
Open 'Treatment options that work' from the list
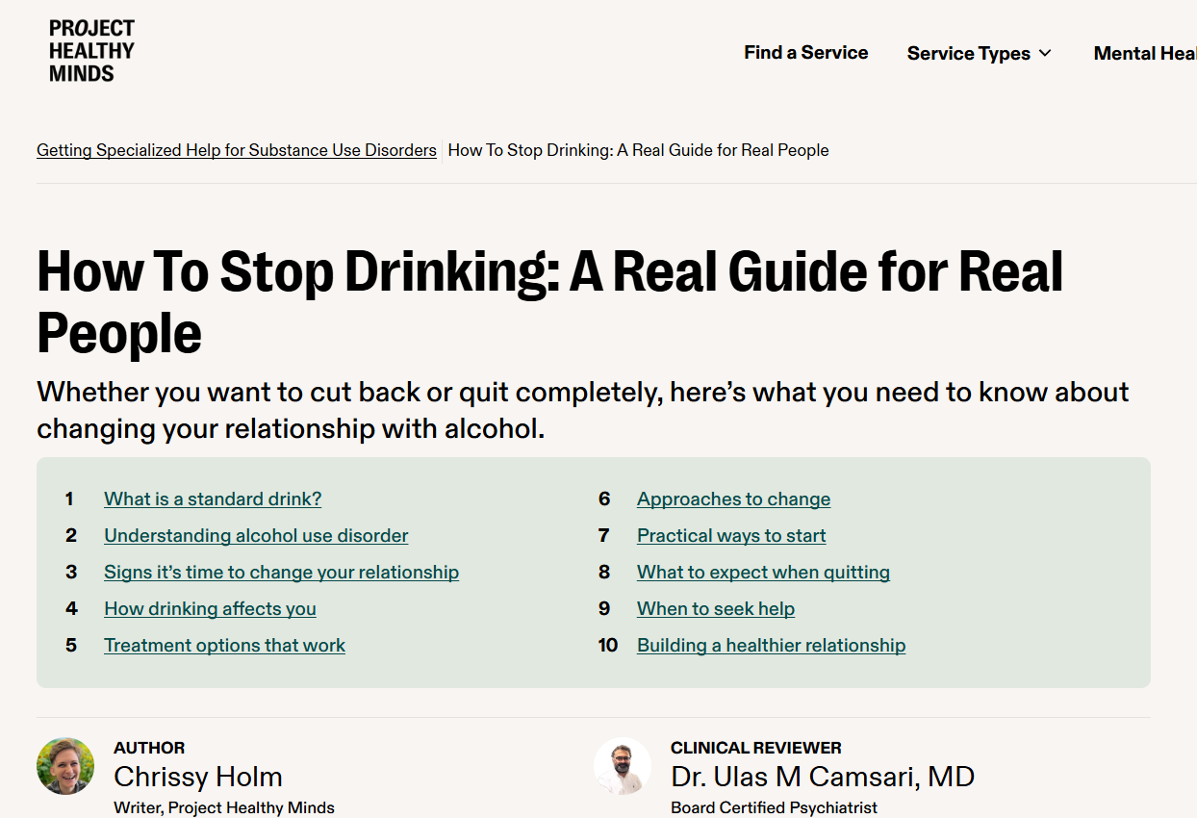pos(224,645)
